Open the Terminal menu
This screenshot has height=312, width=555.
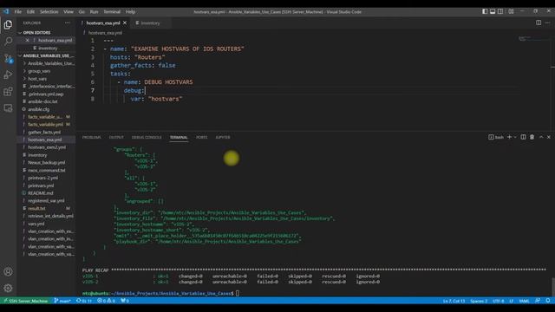tap(112, 11)
